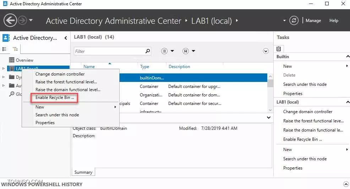
Task: Switch to tree view in navigation pane
Action: click(x=15, y=49)
